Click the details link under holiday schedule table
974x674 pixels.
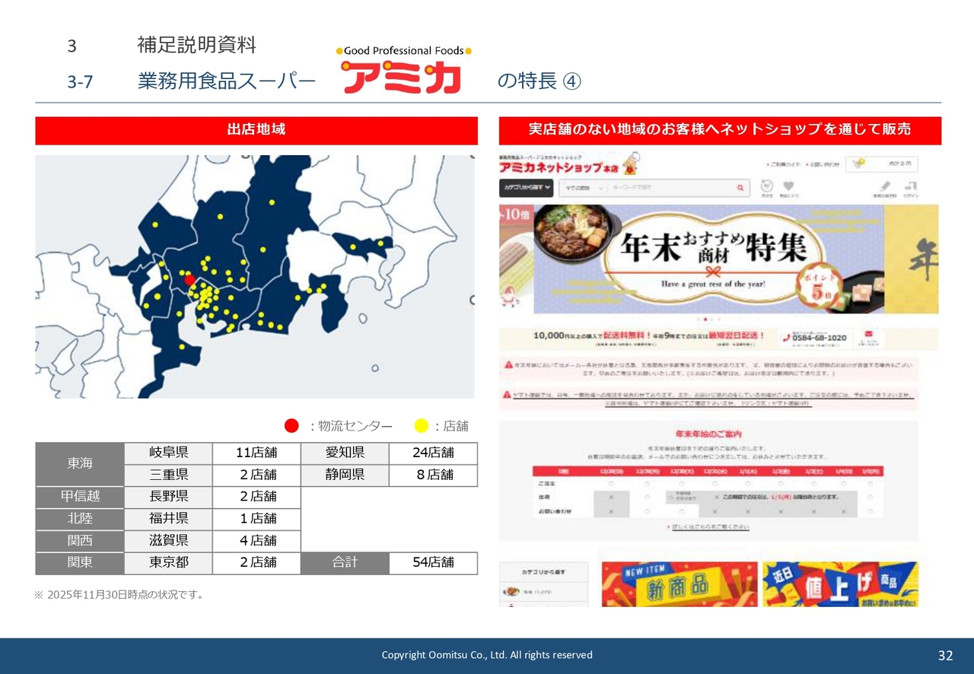pos(708,527)
